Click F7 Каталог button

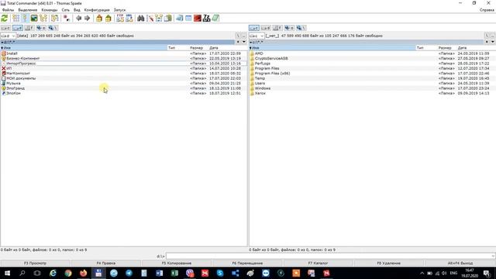(x=318, y=263)
